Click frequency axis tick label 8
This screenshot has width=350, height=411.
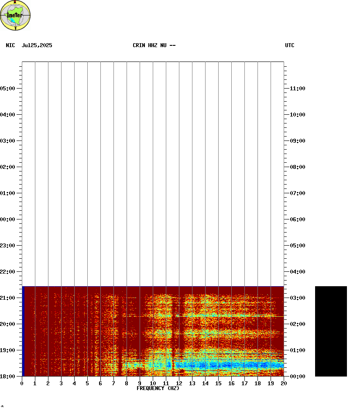[127, 384]
